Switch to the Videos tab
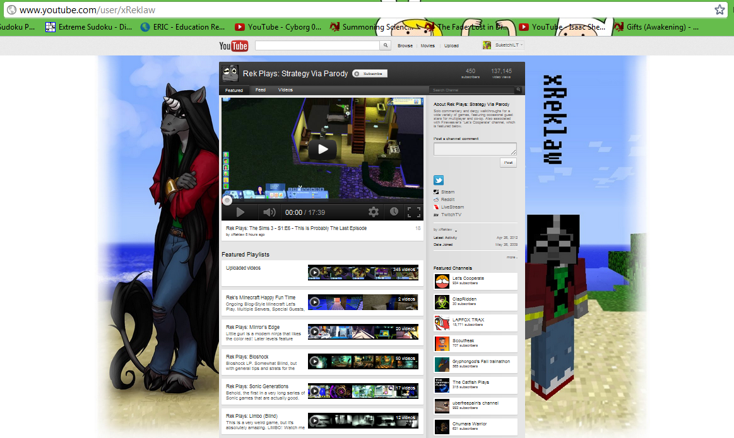This screenshot has height=438, width=734. 285,89
